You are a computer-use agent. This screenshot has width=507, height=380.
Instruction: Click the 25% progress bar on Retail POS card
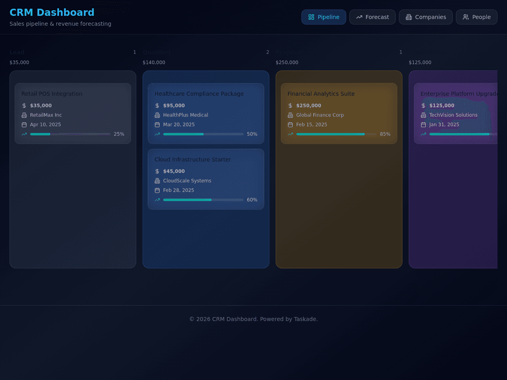click(70, 134)
